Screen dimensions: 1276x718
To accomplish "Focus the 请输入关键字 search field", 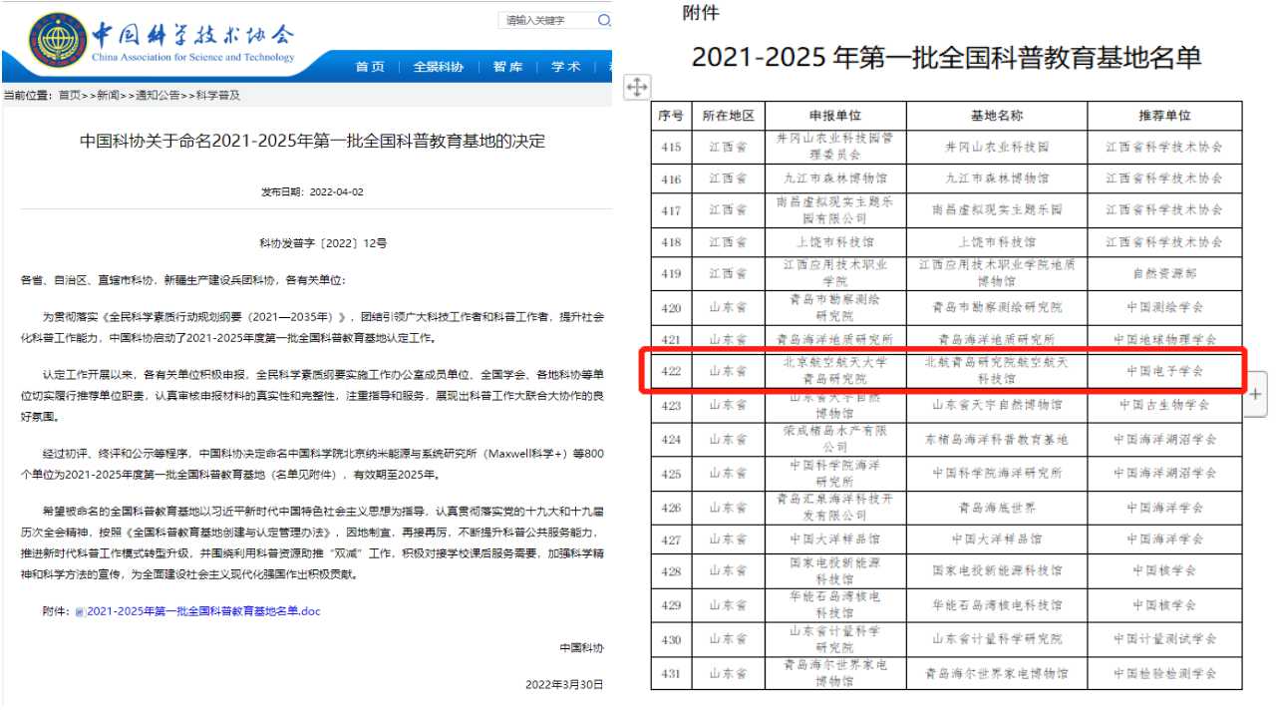I will [546, 20].
